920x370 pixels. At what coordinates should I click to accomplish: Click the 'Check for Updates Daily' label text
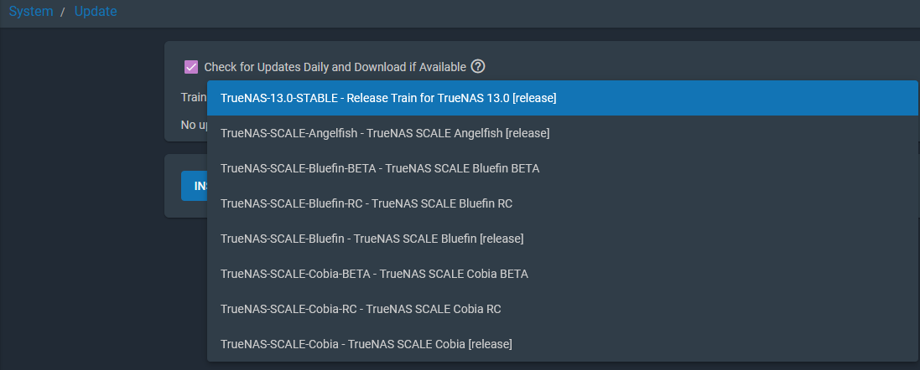click(335, 67)
